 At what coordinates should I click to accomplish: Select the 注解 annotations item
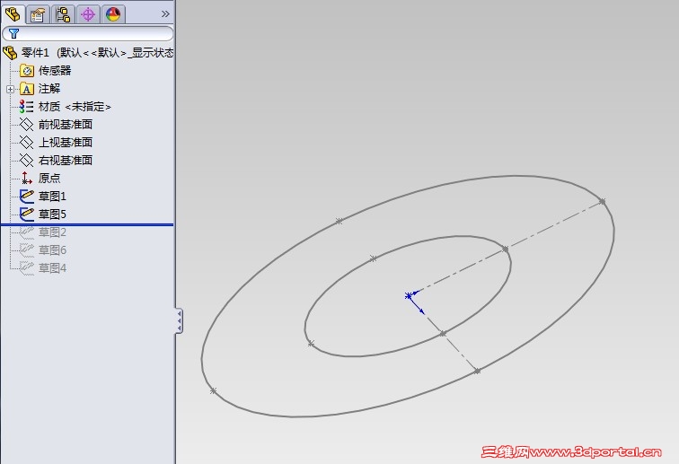pos(48,89)
